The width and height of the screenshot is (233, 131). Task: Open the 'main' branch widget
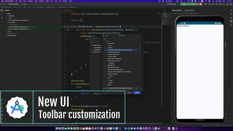[x=24, y=4]
